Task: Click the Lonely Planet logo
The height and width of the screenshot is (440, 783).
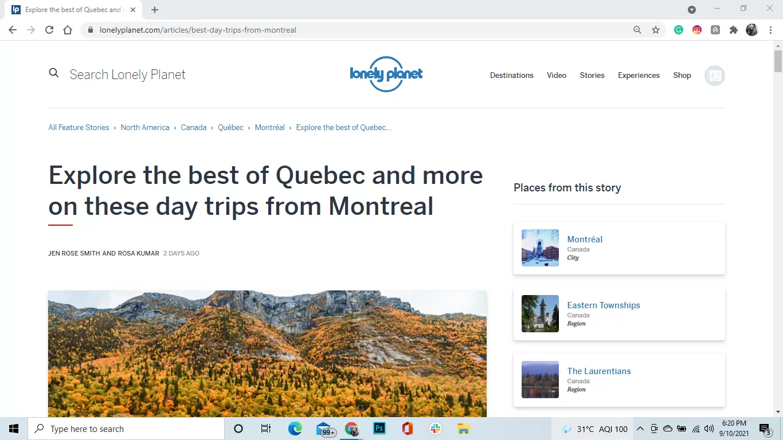Action: 386,74
